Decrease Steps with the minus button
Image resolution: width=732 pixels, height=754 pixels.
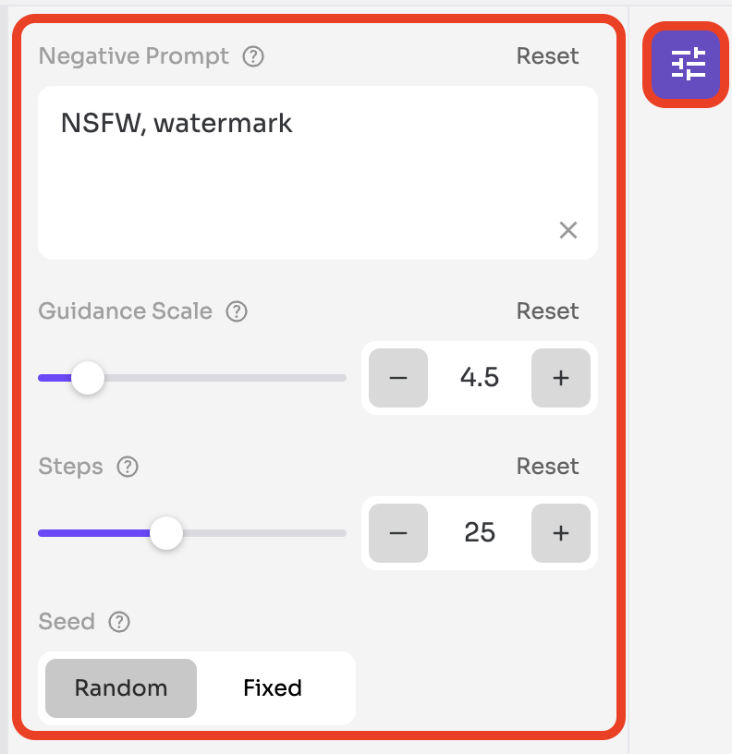[x=398, y=533]
